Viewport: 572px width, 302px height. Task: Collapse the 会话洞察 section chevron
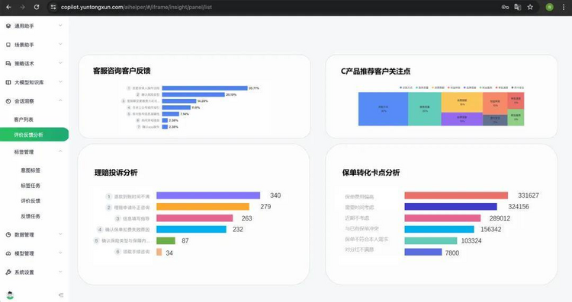[x=60, y=100]
